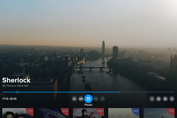Screen dimensions: 177x118
Task: Click the fast-forward button right of pause
Action: tap(96, 99)
